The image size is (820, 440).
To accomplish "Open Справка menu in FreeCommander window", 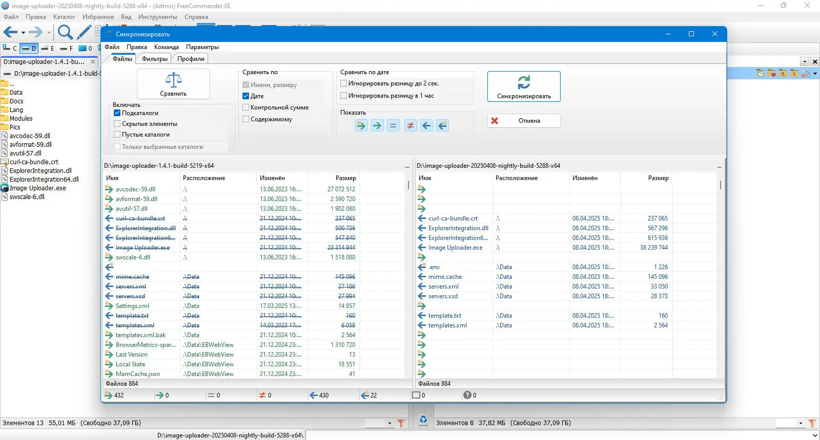I will [x=196, y=17].
